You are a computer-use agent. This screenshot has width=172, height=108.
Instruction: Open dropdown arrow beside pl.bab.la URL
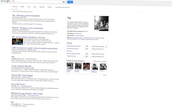point(37,50)
